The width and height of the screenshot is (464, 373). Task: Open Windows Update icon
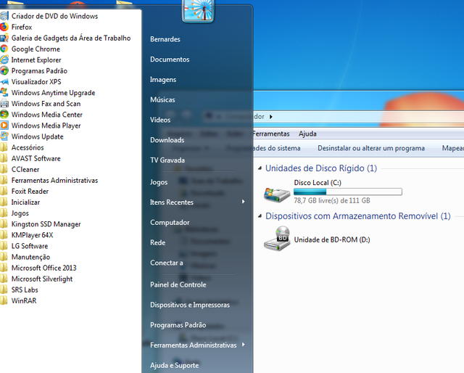pyautogui.click(x=4, y=136)
